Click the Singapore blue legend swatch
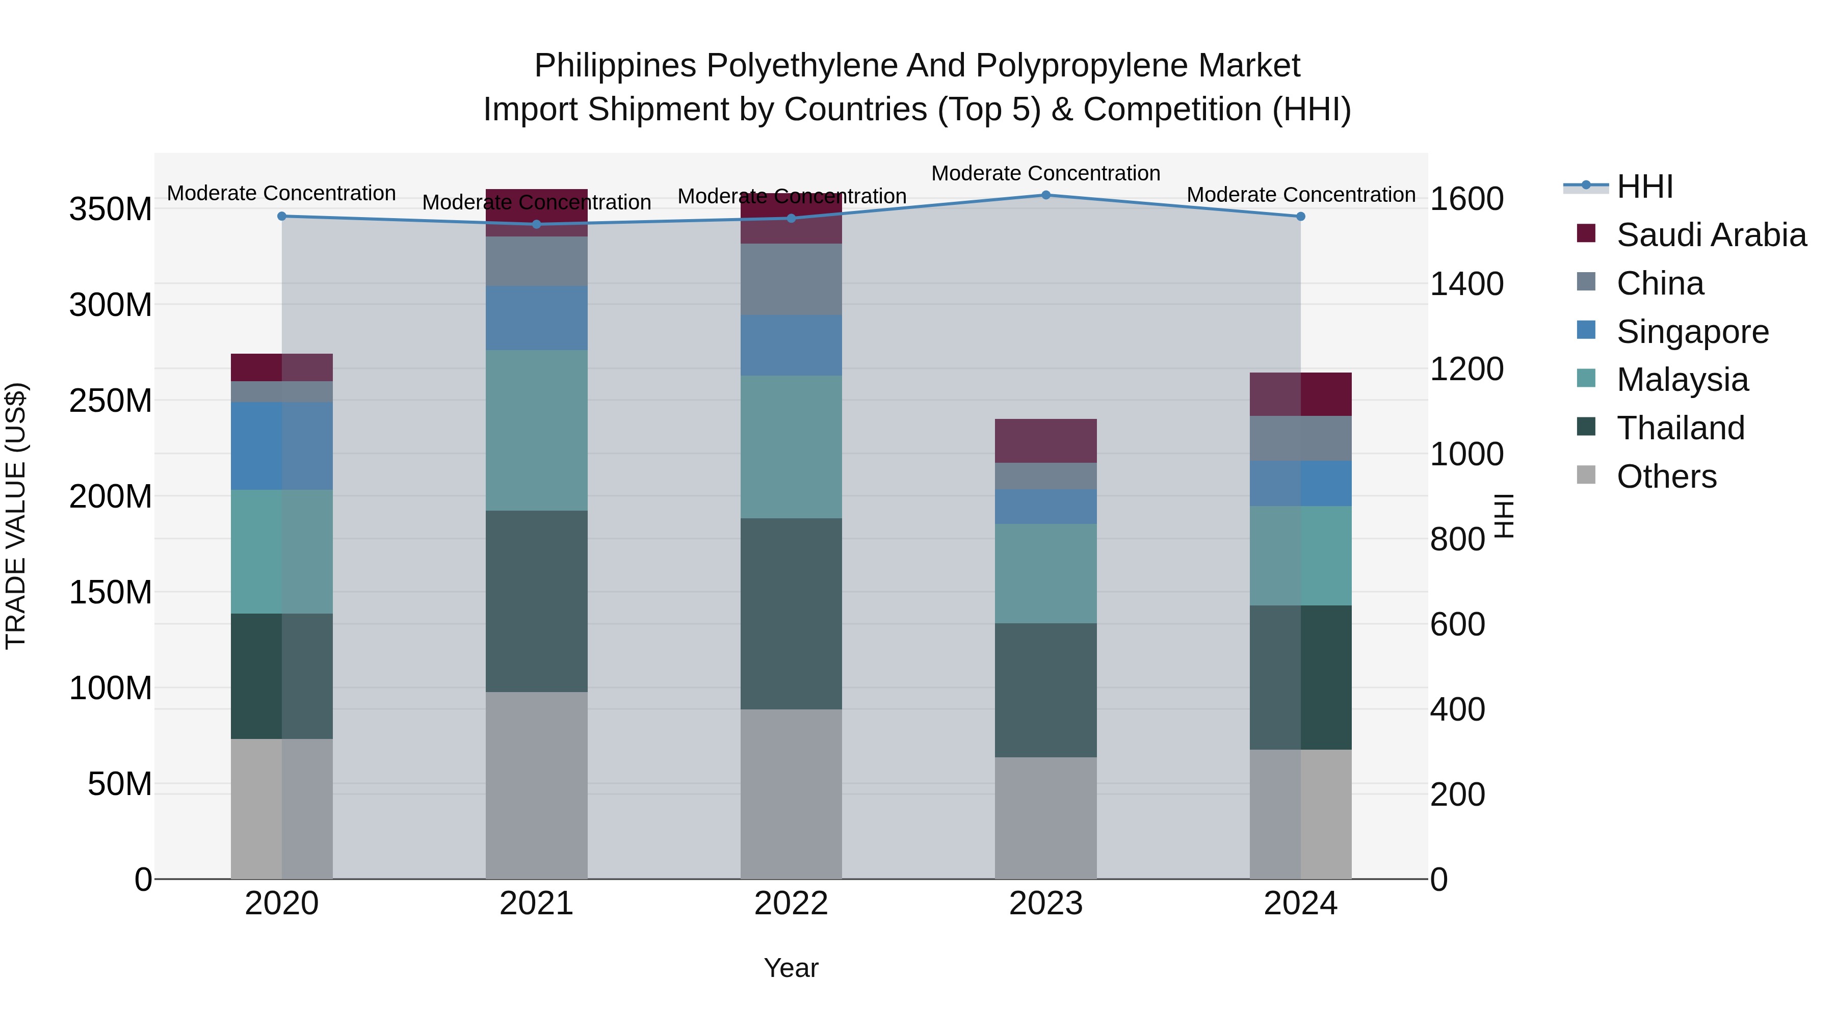This screenshot has width=1835, height=1032. (1586, 330)
